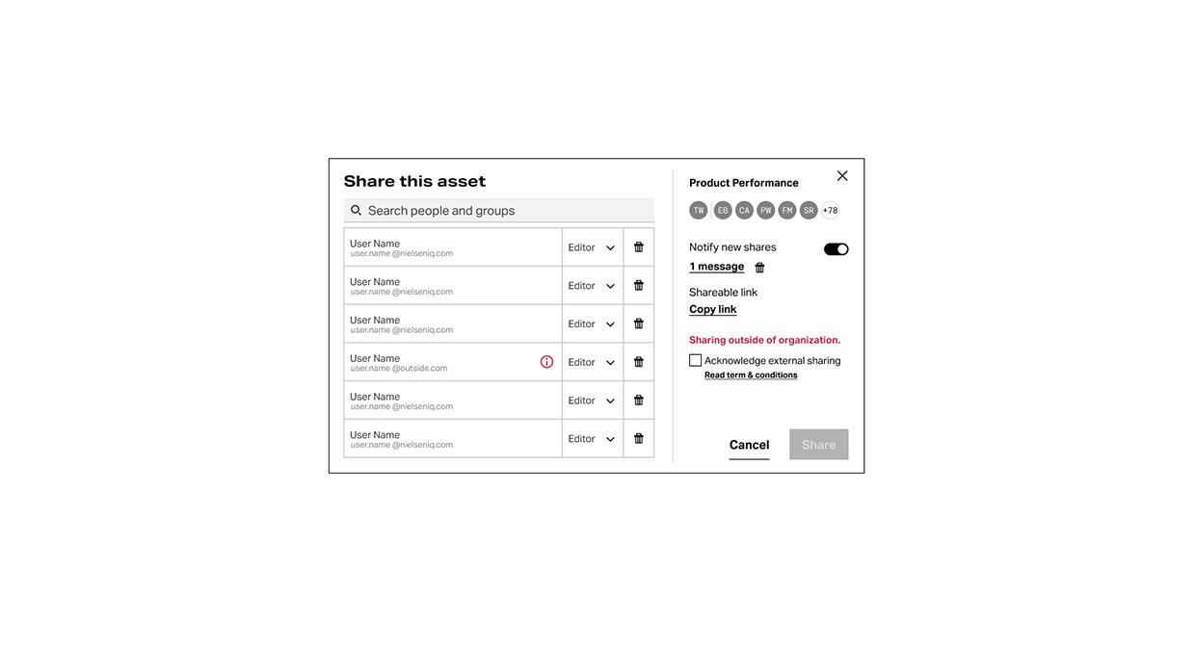
Task: Focus the Search people and groups field
Action: (499, 210)
